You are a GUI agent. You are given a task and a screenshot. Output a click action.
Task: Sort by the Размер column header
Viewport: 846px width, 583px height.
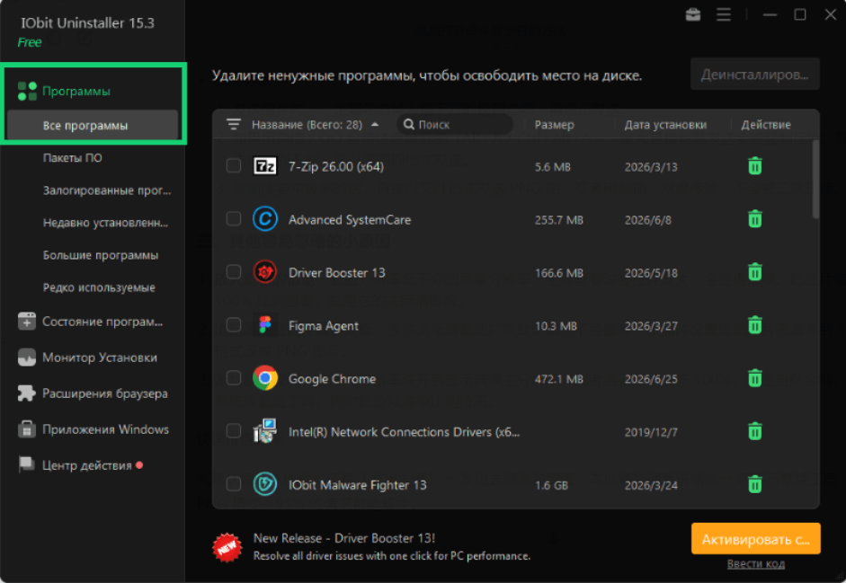pyautogui.click(x=554, y=125)
